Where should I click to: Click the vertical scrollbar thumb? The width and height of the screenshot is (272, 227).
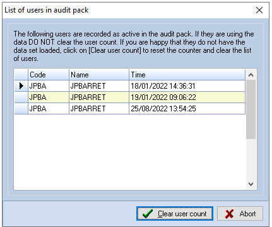[x=251, y=109]
